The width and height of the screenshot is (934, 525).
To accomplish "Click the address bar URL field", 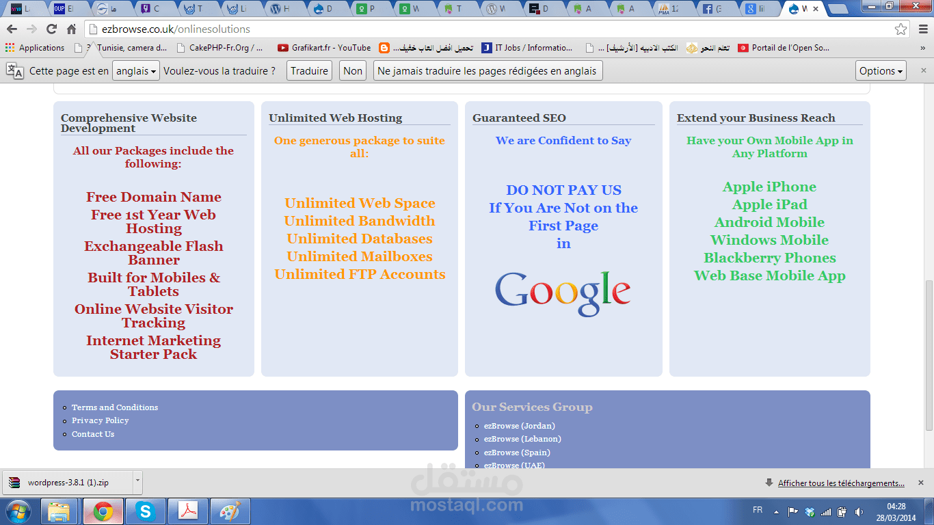I will tap(489, 29).
